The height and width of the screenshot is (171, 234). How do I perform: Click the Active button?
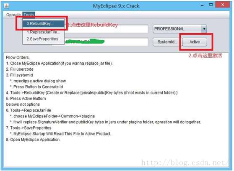[x=195, y=42]
